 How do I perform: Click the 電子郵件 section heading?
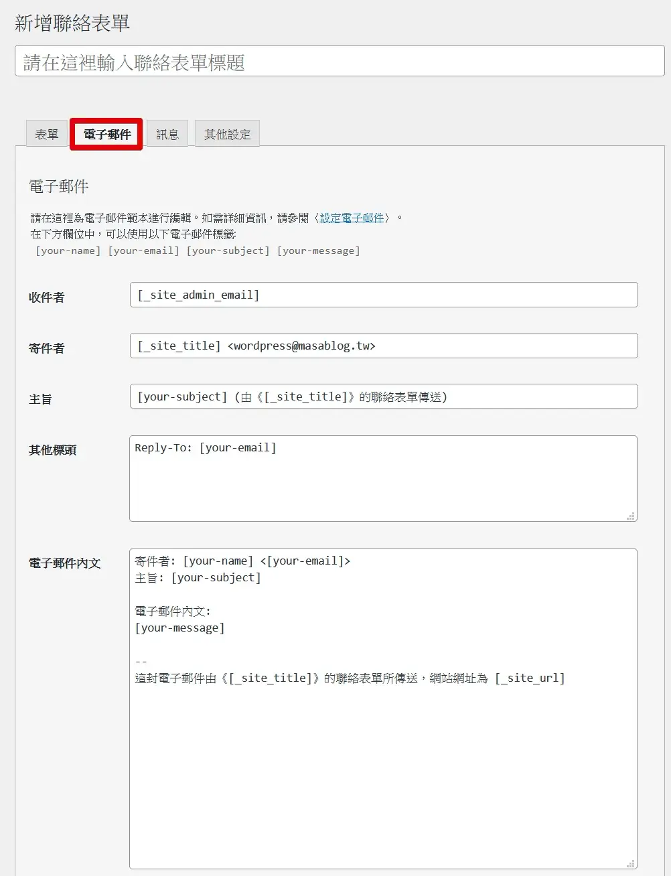click(x=59, y=186)
